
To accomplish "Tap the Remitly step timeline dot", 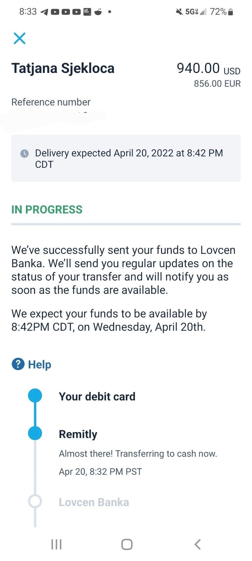I will click(35, 433).
